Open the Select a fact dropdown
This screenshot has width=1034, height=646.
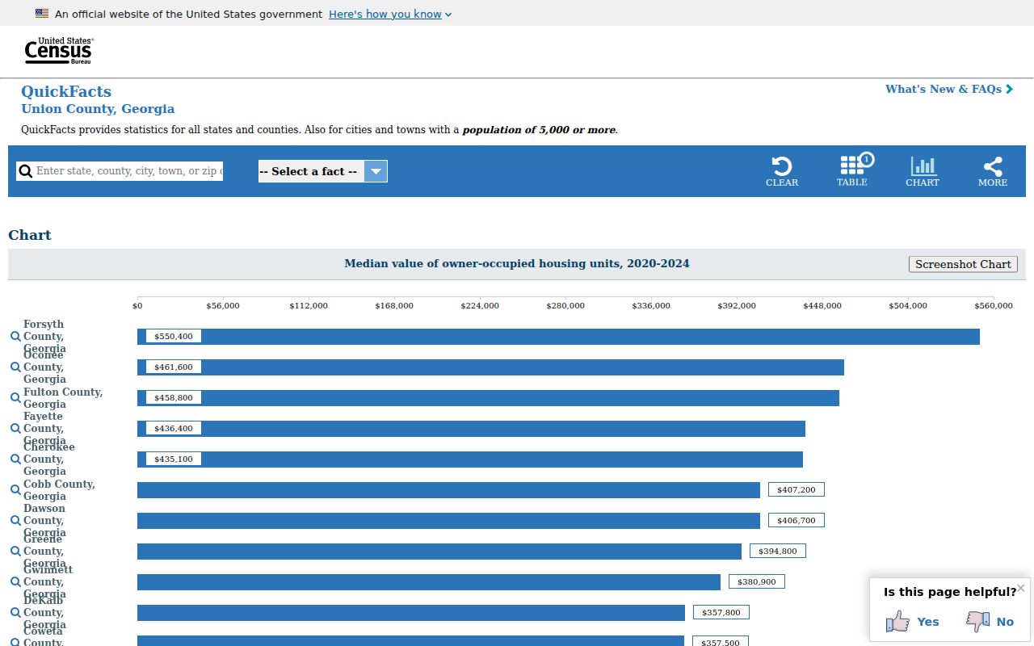[x=323, y=171]
